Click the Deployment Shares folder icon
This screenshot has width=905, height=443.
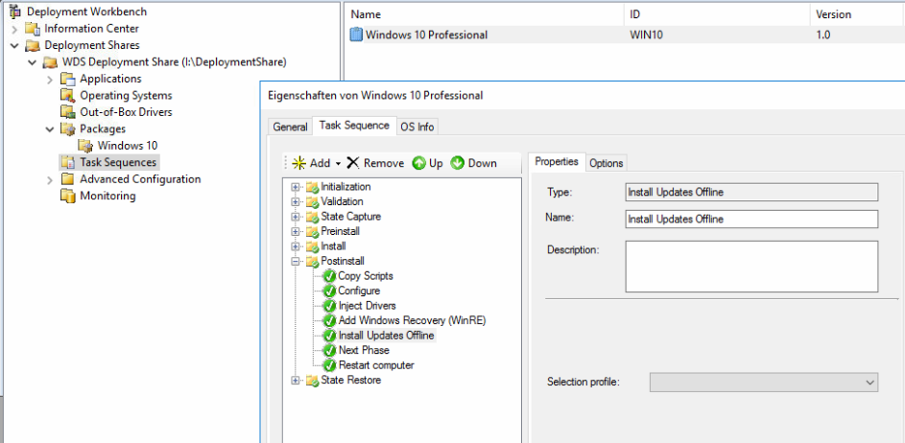pos(33,45)
